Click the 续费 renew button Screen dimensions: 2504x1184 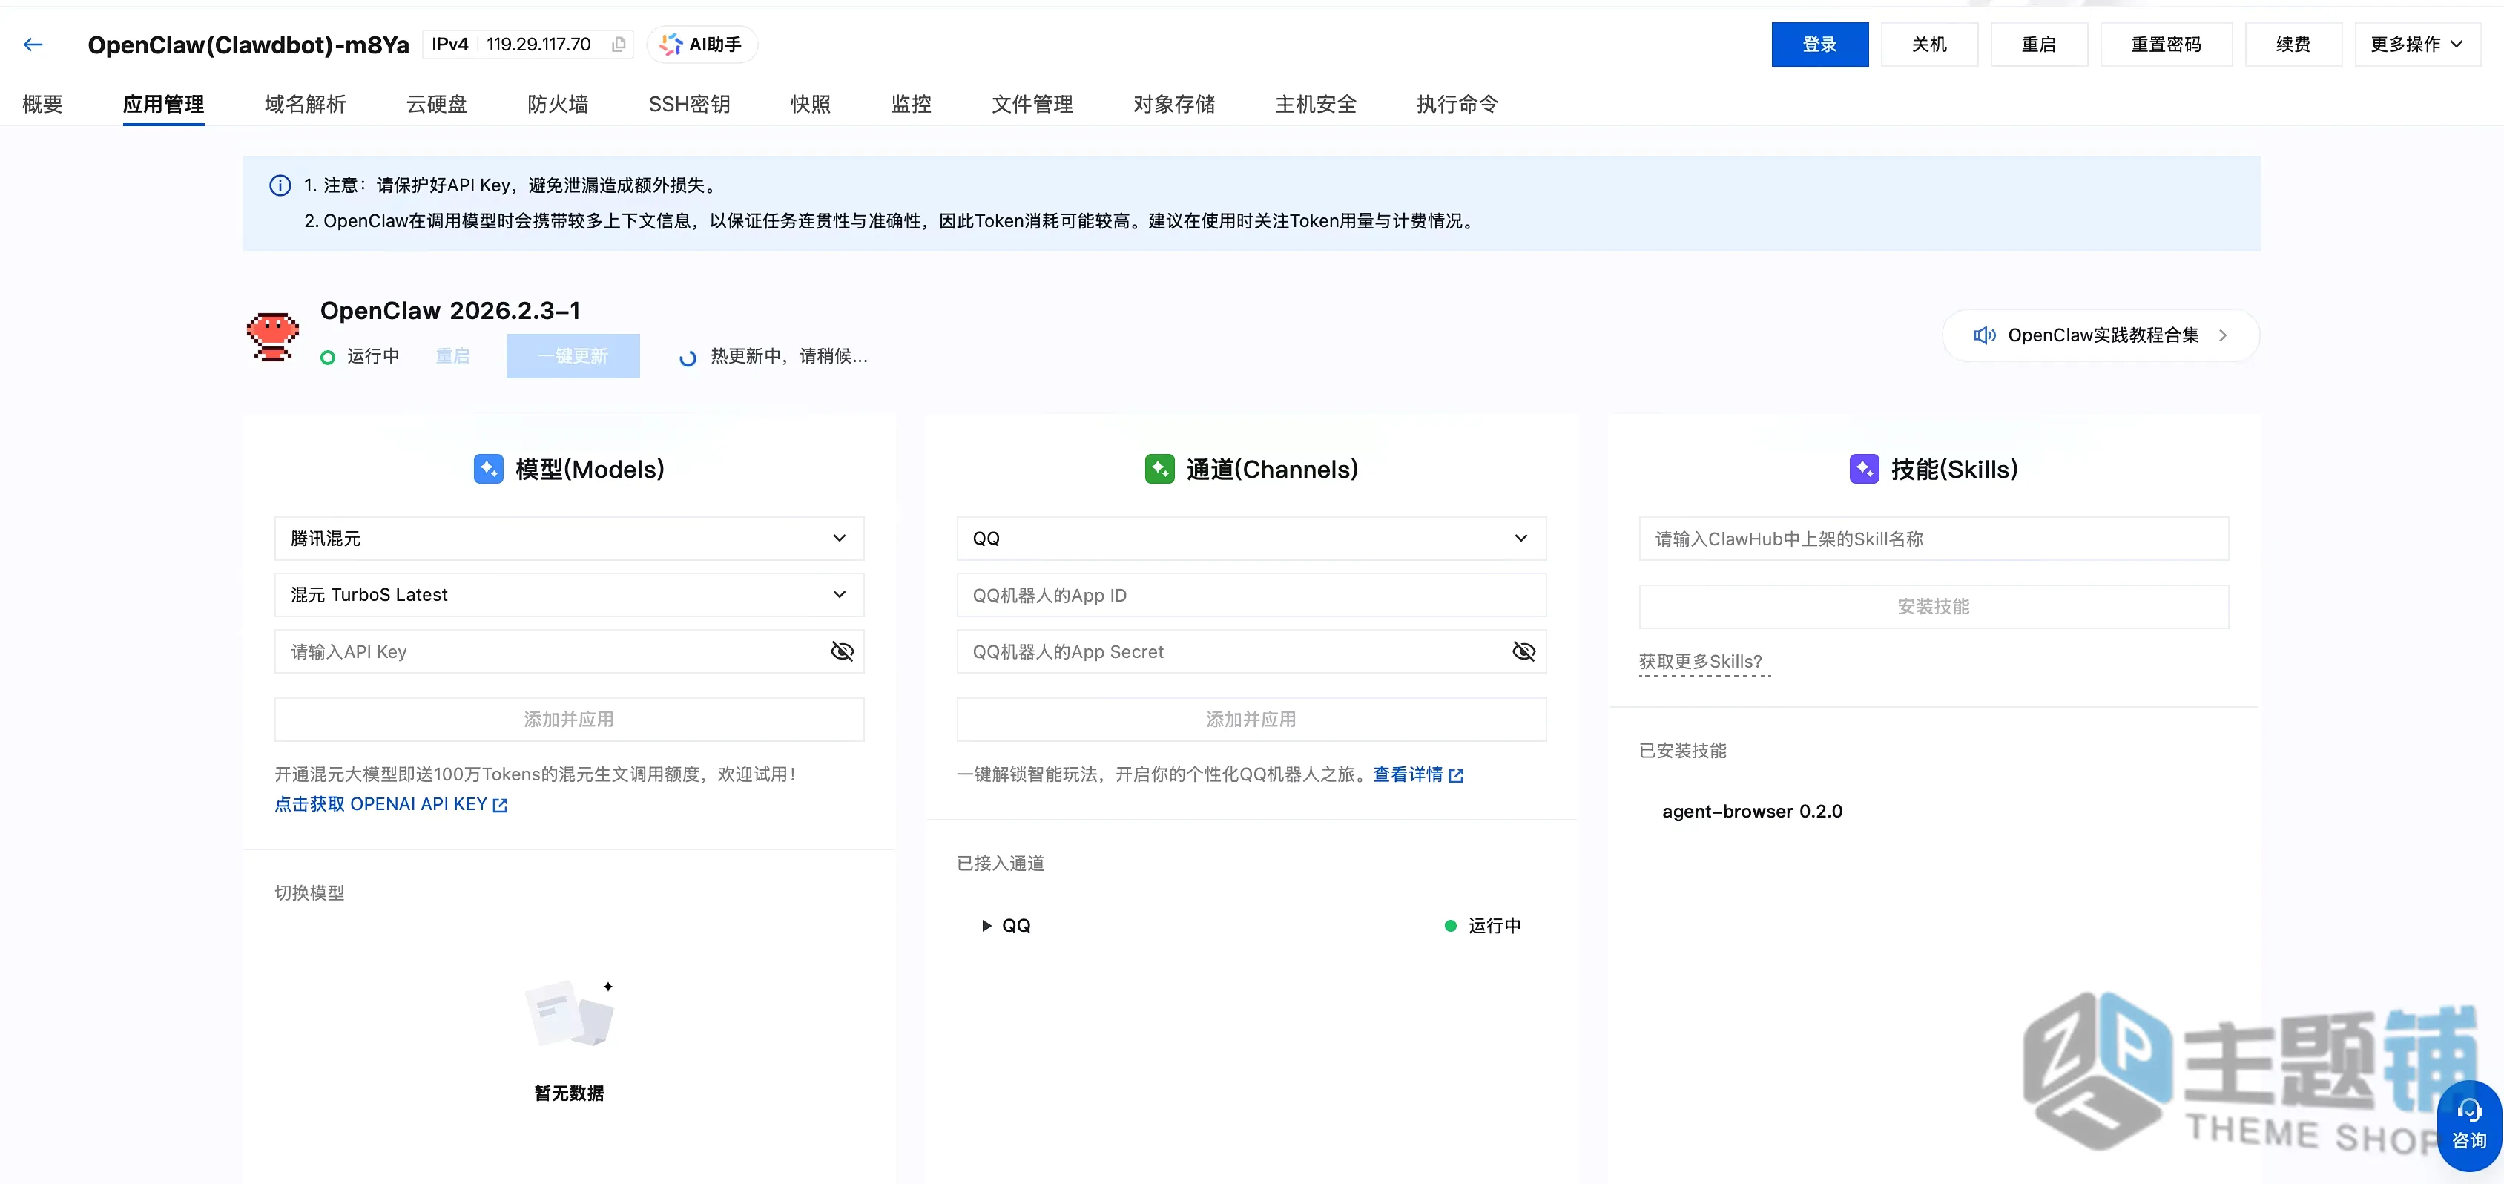(x=2293, y=45)
